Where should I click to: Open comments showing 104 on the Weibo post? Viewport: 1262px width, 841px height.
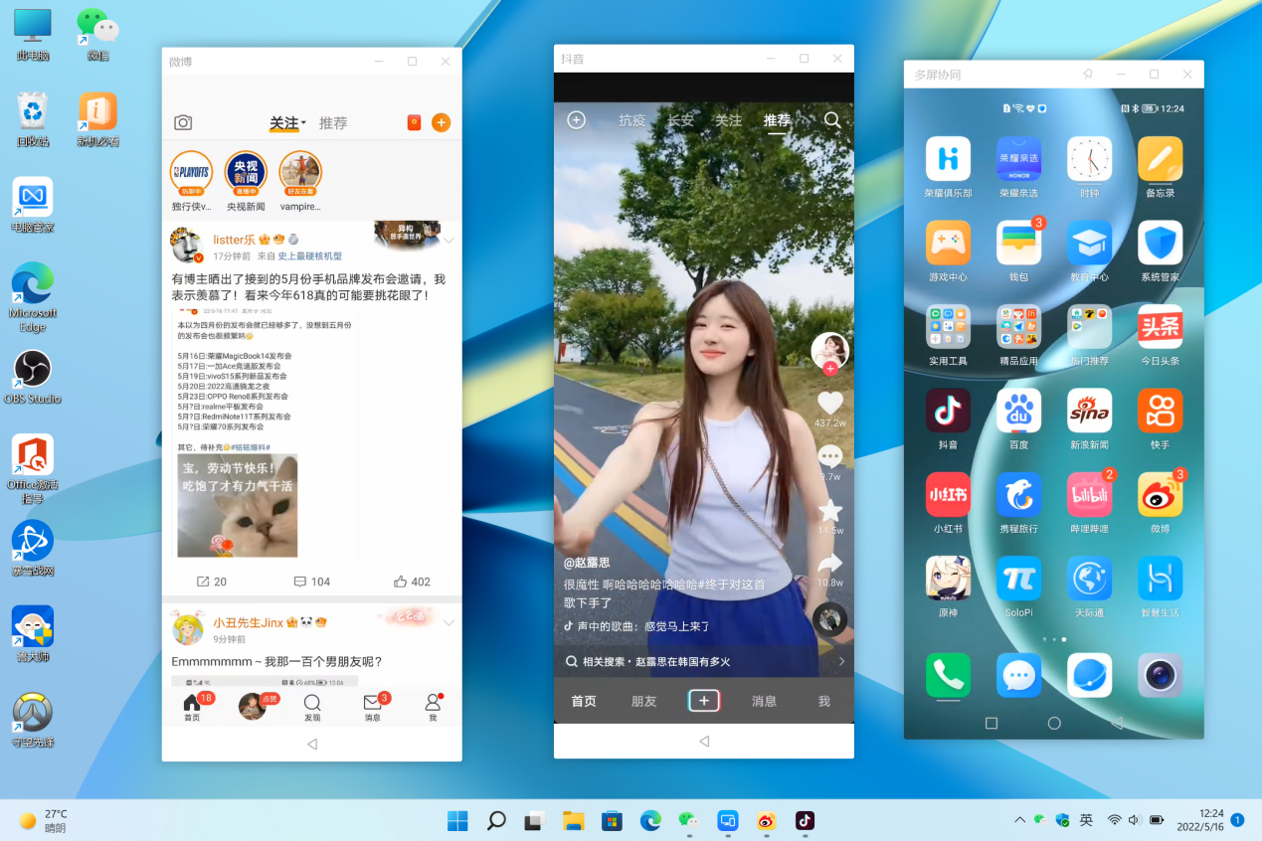click(x=312, y=582)
